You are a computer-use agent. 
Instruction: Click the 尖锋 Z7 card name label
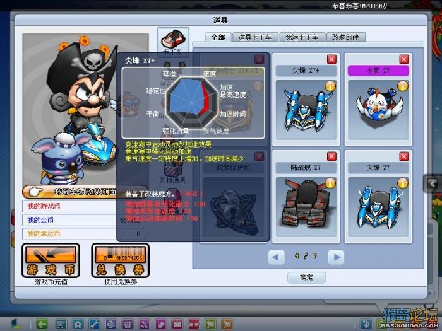[378, 168]
